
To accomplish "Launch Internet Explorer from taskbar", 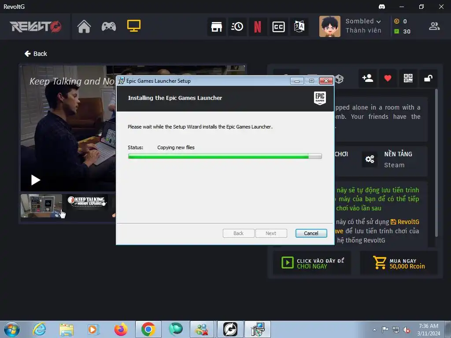I will click(39, 329).
